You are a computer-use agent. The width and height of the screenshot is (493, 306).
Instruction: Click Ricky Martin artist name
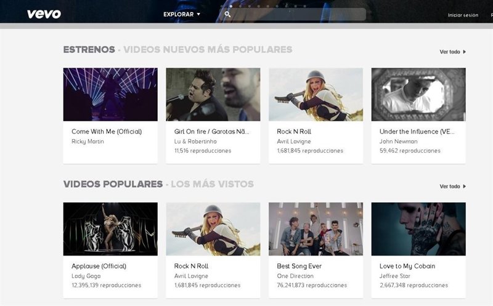point(88,142)
